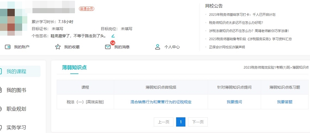Open notice 正保会计网校反诈骗声明
The height and width of the screenshot is (133, 310).
tap(227, 47)
